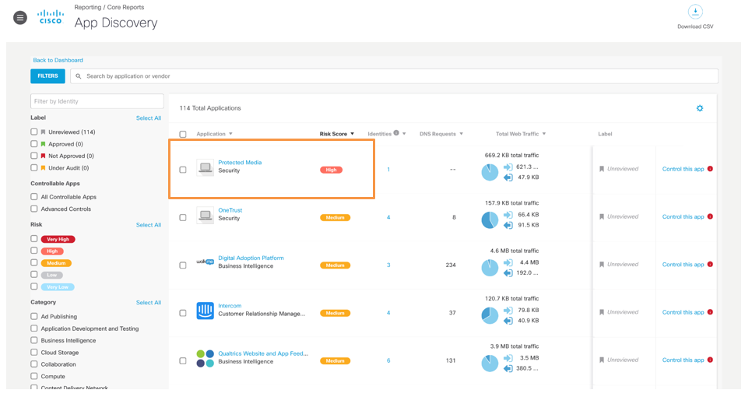Enable Advanced Controls filter
752x397 pixels.
pos(34,209)
